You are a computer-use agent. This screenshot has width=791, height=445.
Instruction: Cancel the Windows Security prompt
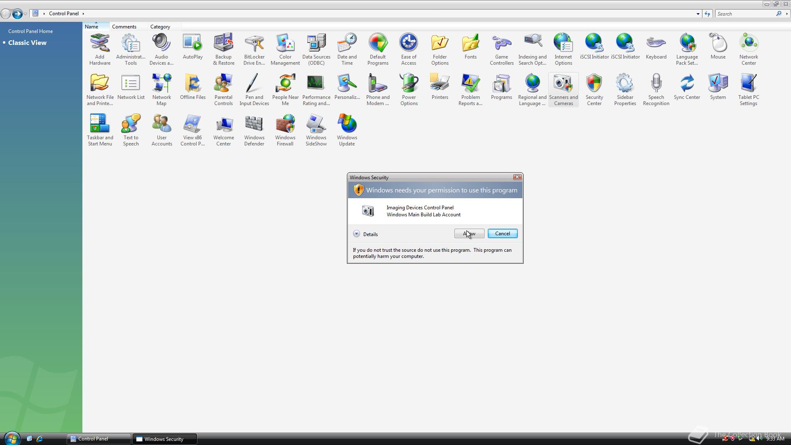click(x=502, y=234)
